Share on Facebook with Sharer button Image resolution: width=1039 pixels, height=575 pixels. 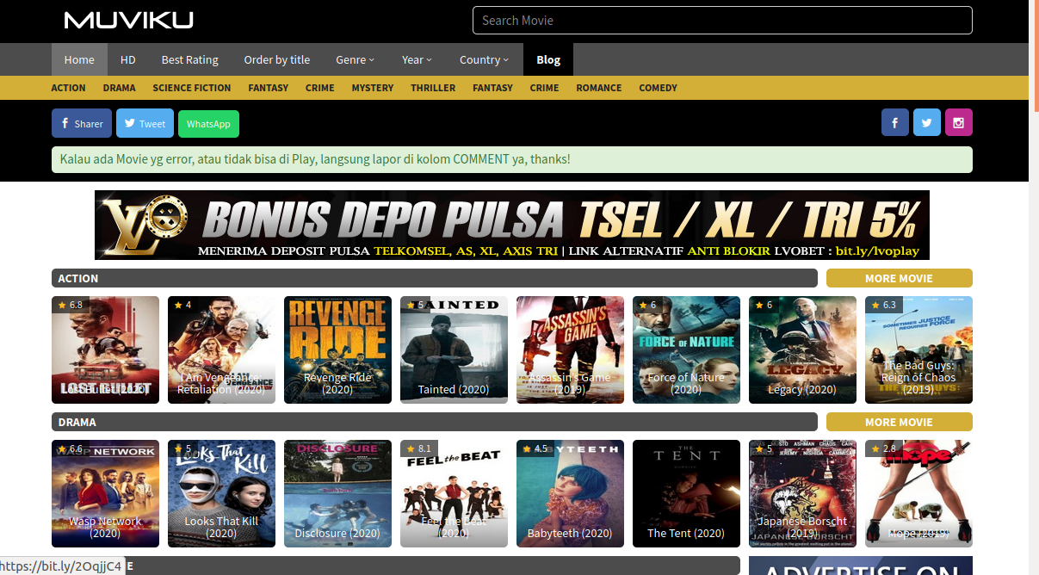(82, 123)
